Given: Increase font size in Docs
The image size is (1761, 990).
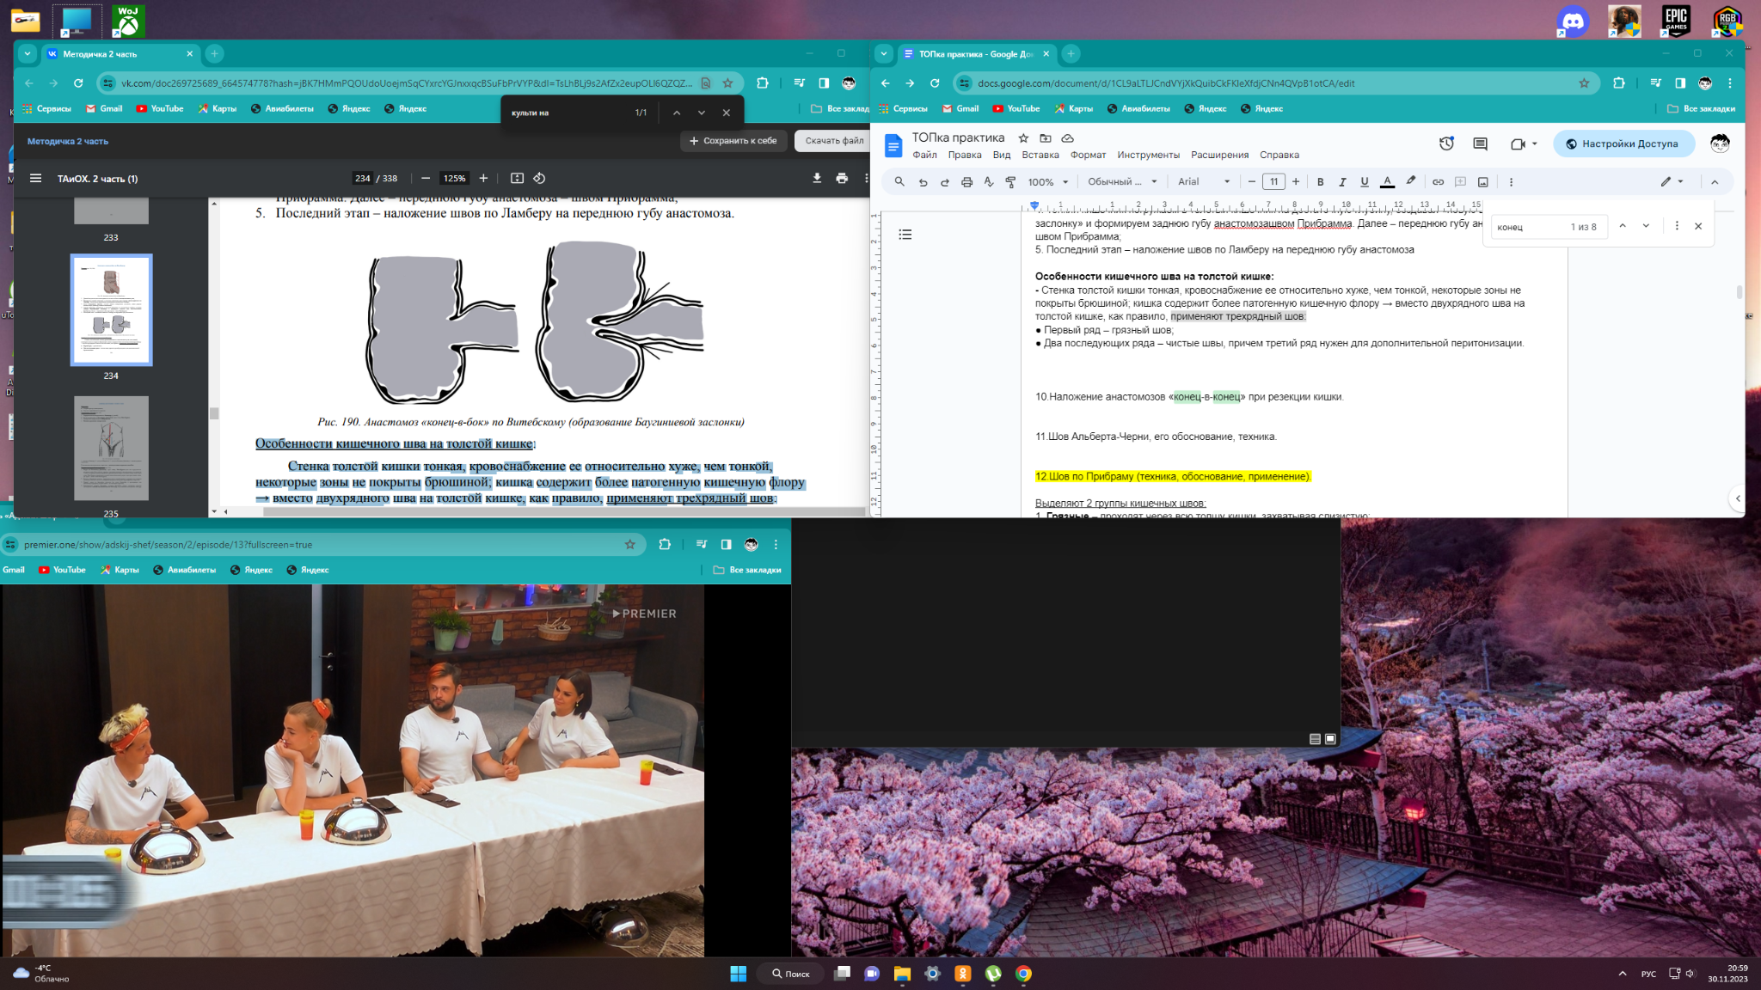Looking at the screenshot, I should [x=1296, y=181].
